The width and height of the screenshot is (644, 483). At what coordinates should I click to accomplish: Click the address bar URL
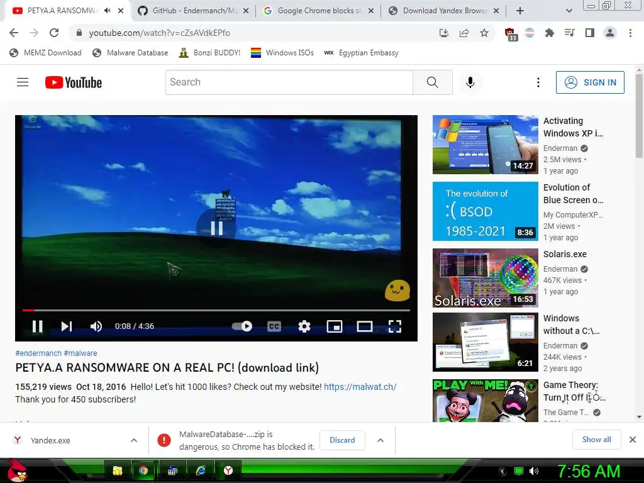pyautogui.click(x=159, y=33)
